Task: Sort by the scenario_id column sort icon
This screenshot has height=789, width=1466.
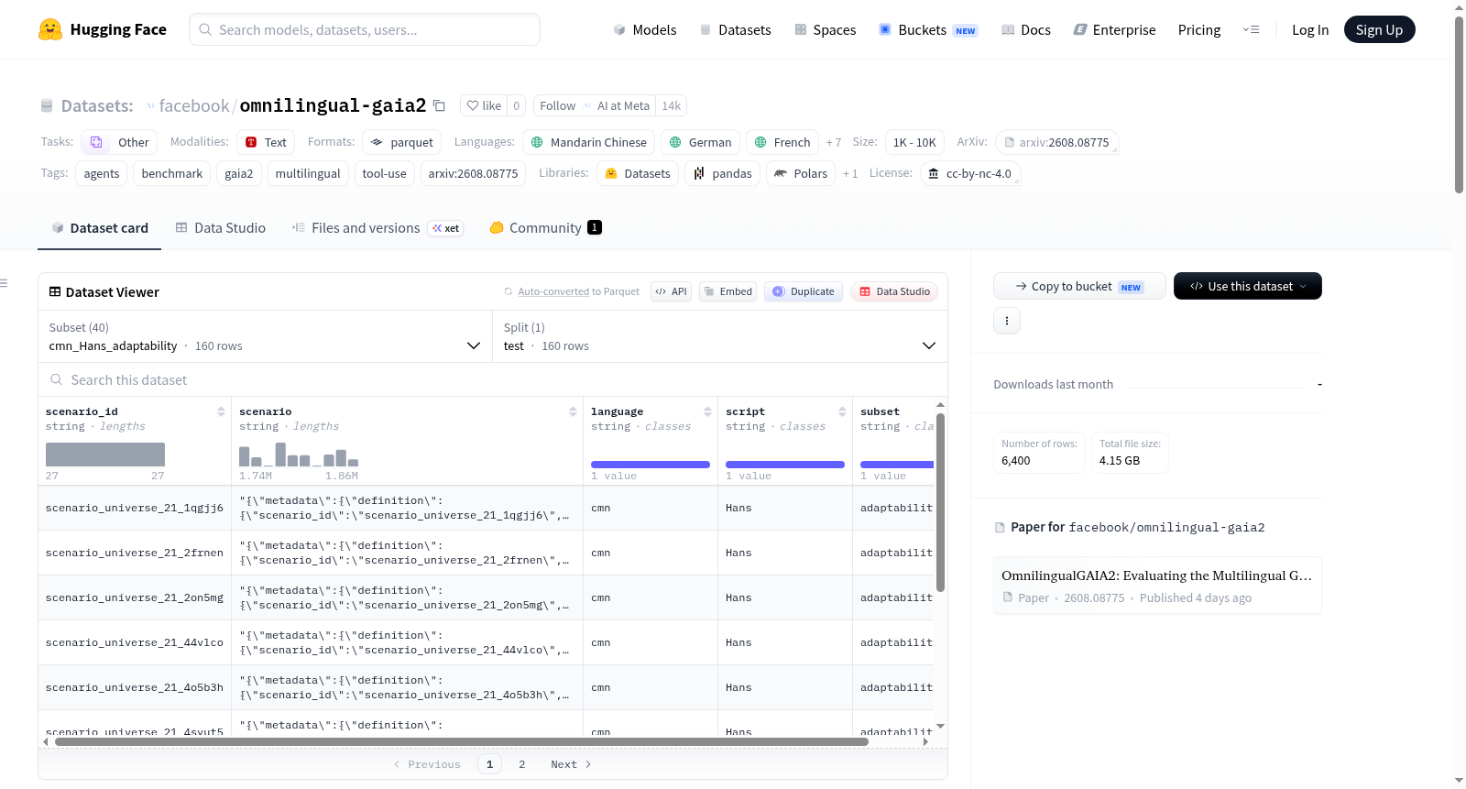Action: (x=221, y=411)
